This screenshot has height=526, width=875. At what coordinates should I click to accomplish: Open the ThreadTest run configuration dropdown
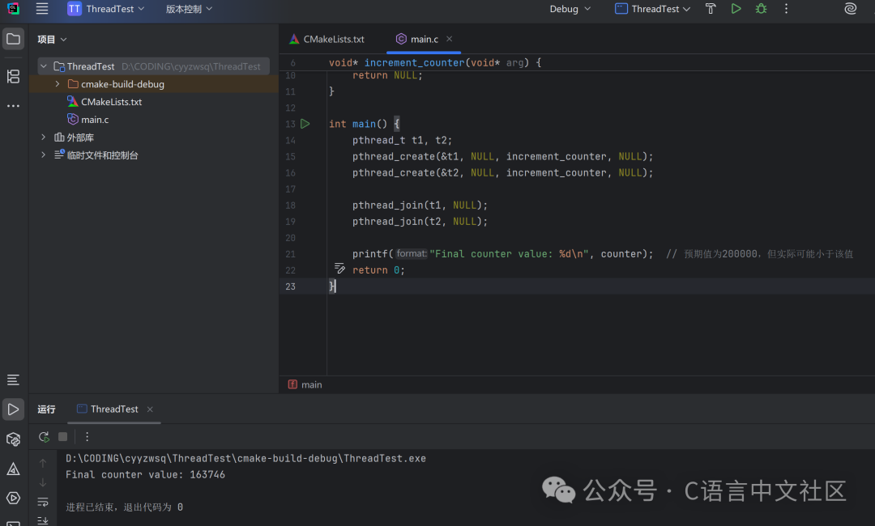tap(653, 8)
